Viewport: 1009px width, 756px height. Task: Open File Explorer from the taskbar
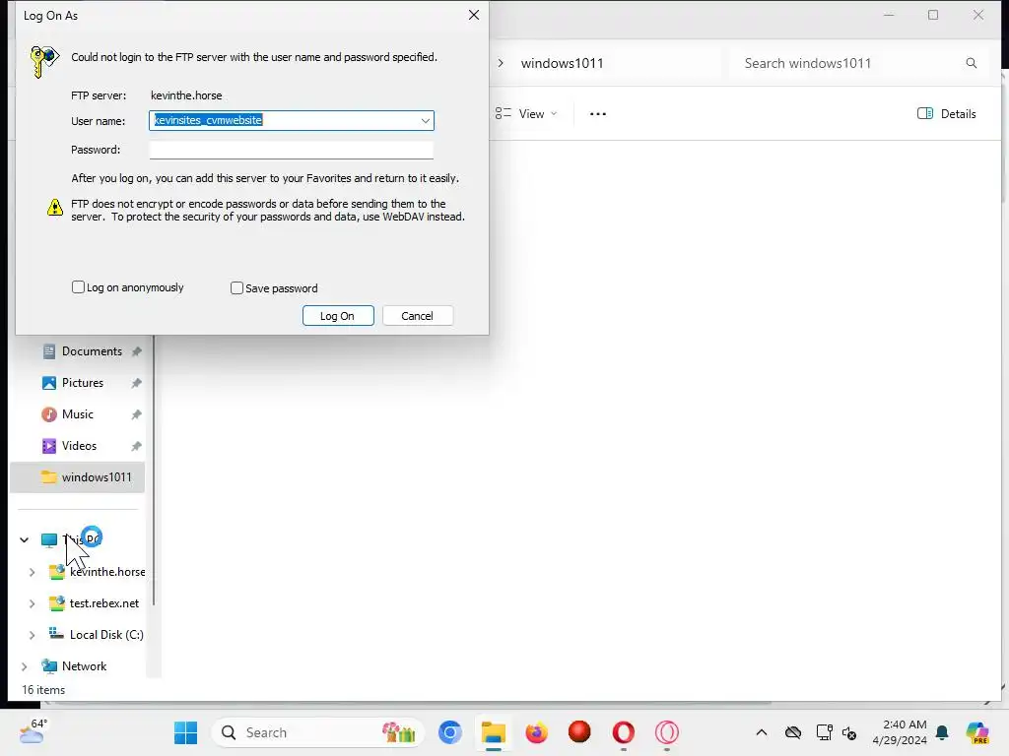click(494, 732)
